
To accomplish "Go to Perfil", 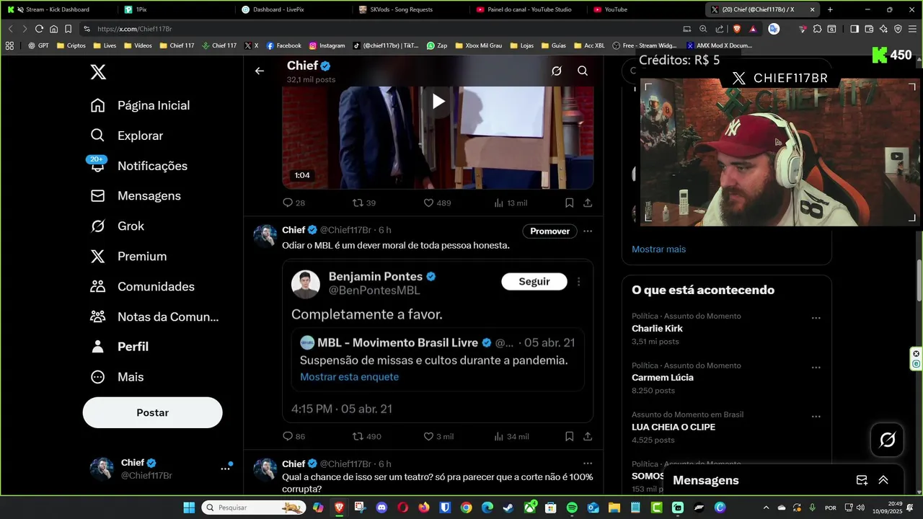I will point(120,347).
